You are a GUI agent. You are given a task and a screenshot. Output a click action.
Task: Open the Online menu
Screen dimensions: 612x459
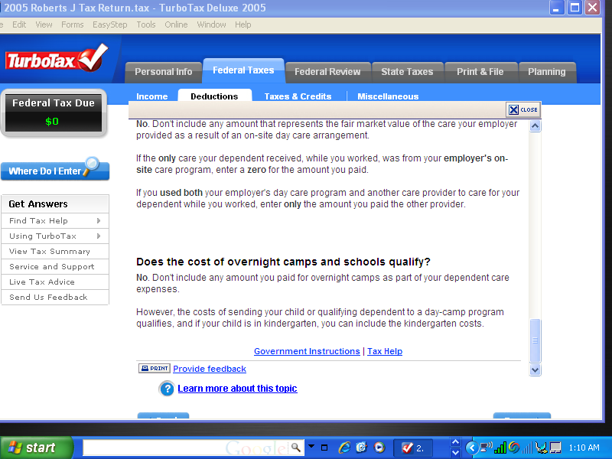(176, 24)
